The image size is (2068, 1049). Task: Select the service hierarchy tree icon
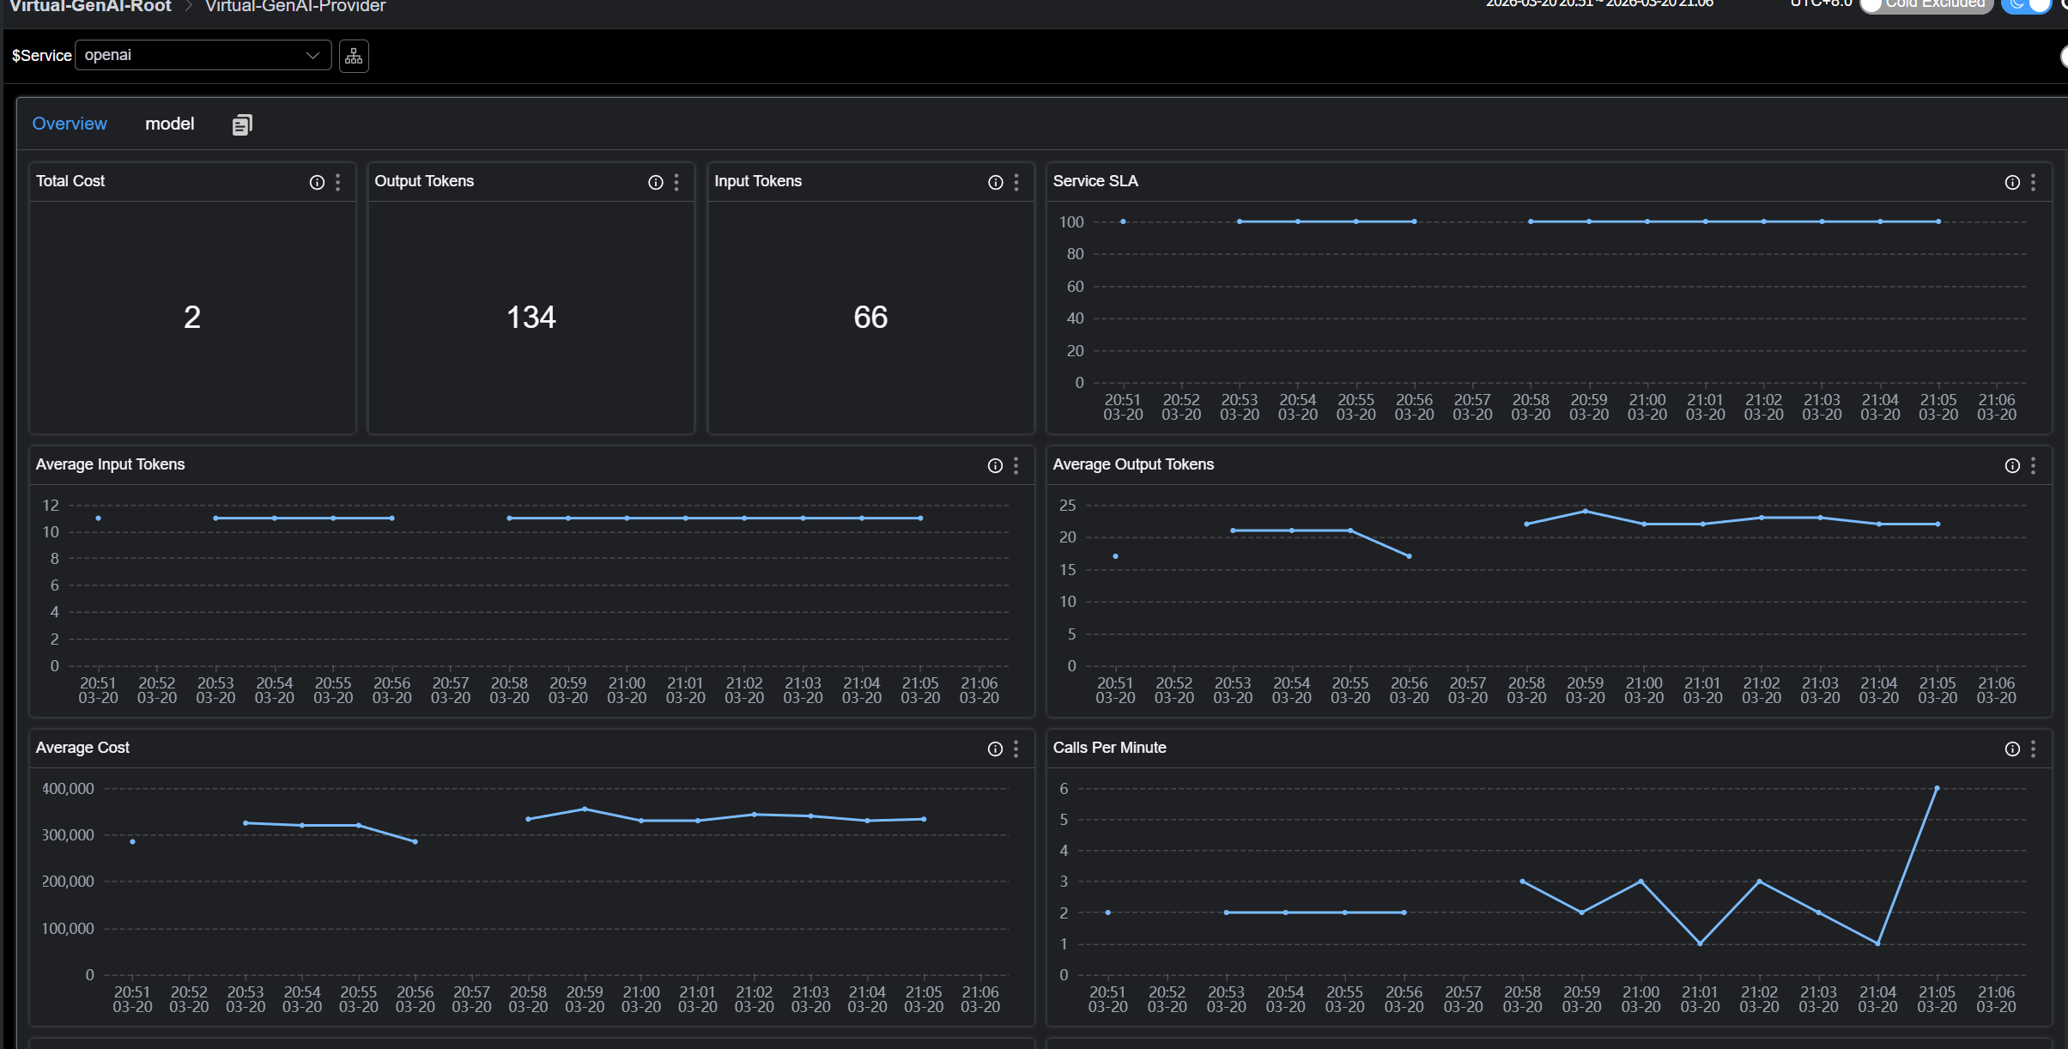pyautogui.click(x=354, y=55)
